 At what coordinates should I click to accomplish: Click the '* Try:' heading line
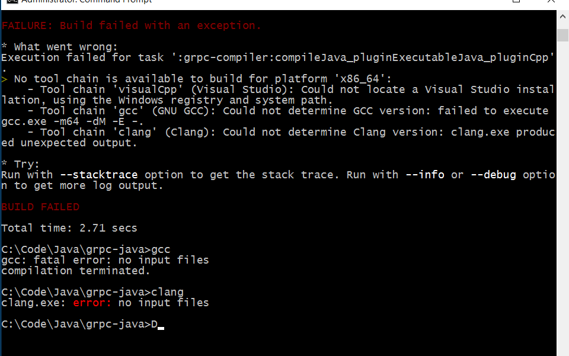click(x=20, y=164)
